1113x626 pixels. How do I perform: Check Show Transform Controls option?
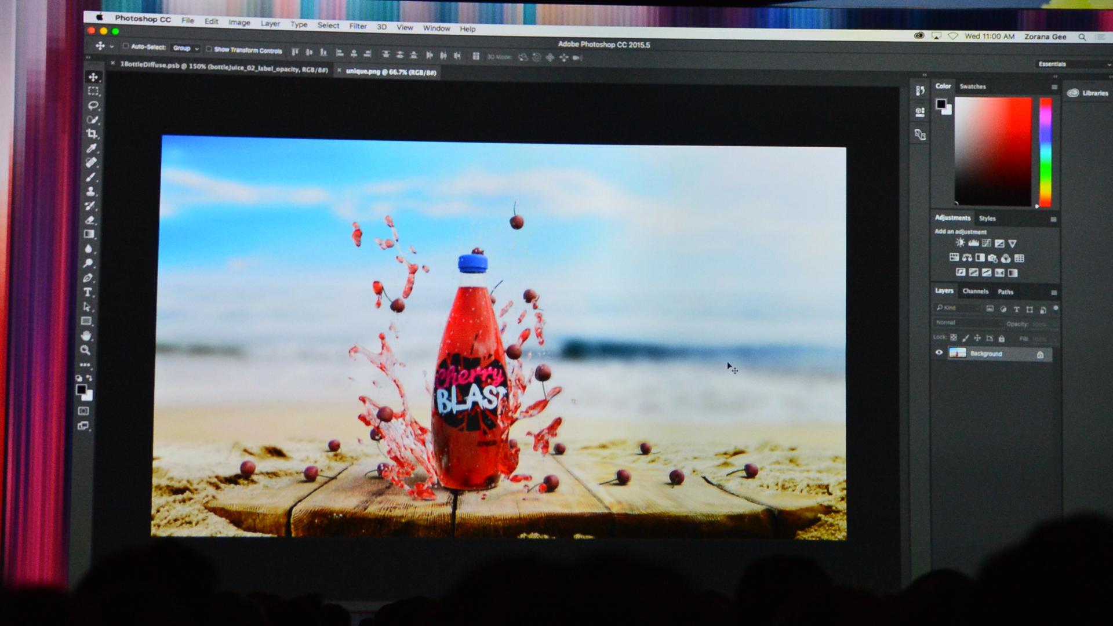209,49
